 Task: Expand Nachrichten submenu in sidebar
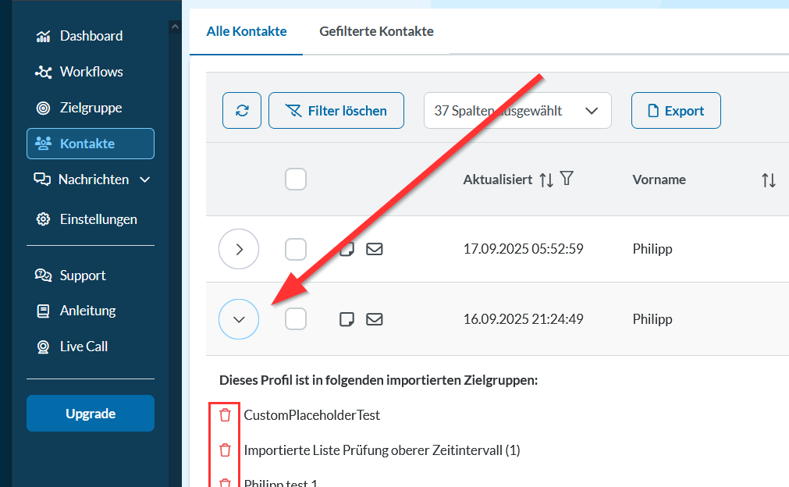pyautogui.click(x=144, y=180)
